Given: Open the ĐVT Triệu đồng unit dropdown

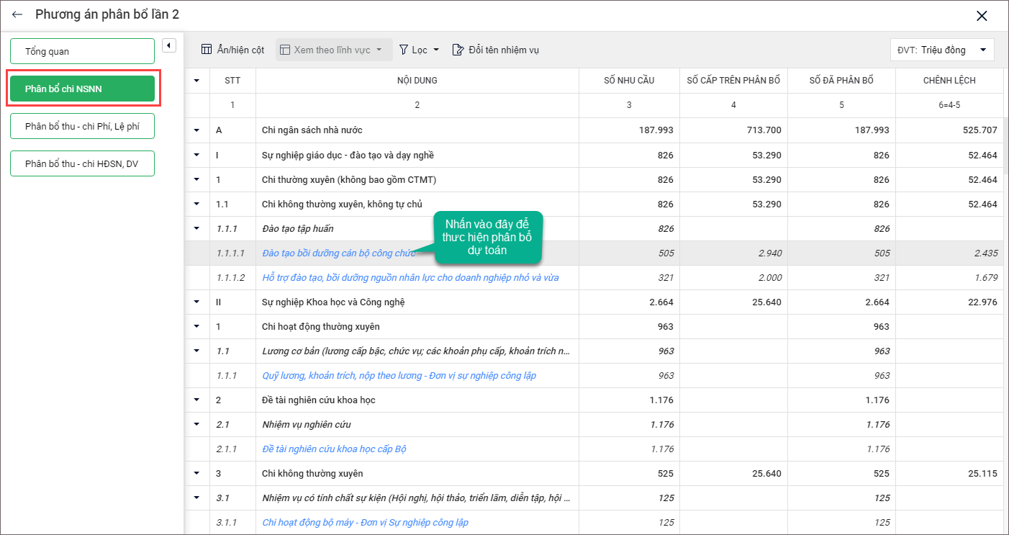Looking at the screenshot, I should (942, 50).
